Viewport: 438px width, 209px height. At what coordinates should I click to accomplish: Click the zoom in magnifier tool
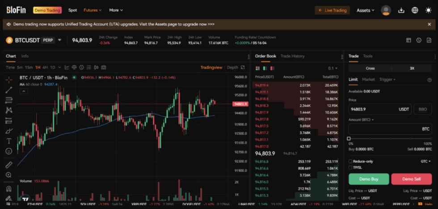pos(8,175)
